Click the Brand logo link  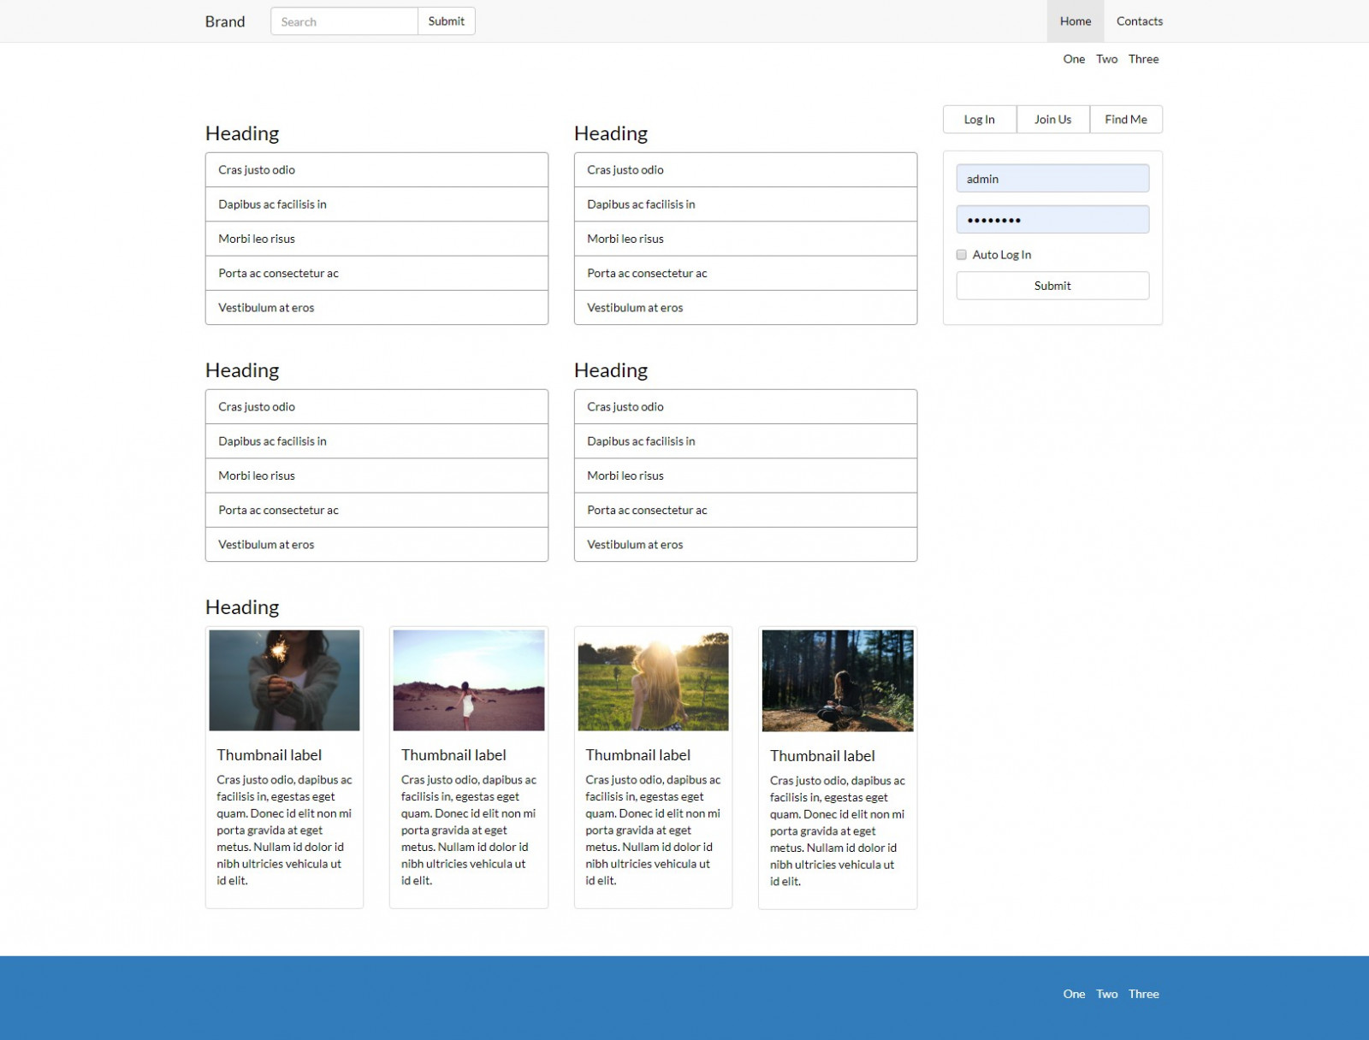(x=224, y=21)
